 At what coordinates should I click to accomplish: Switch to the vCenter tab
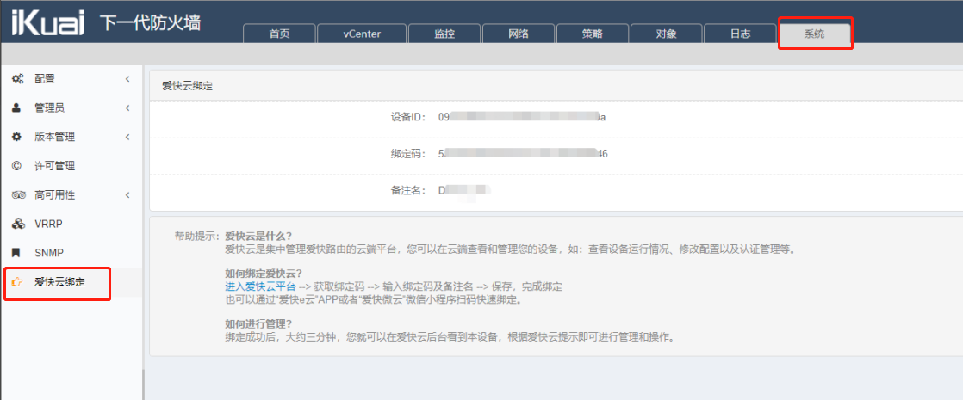point(363,34)
